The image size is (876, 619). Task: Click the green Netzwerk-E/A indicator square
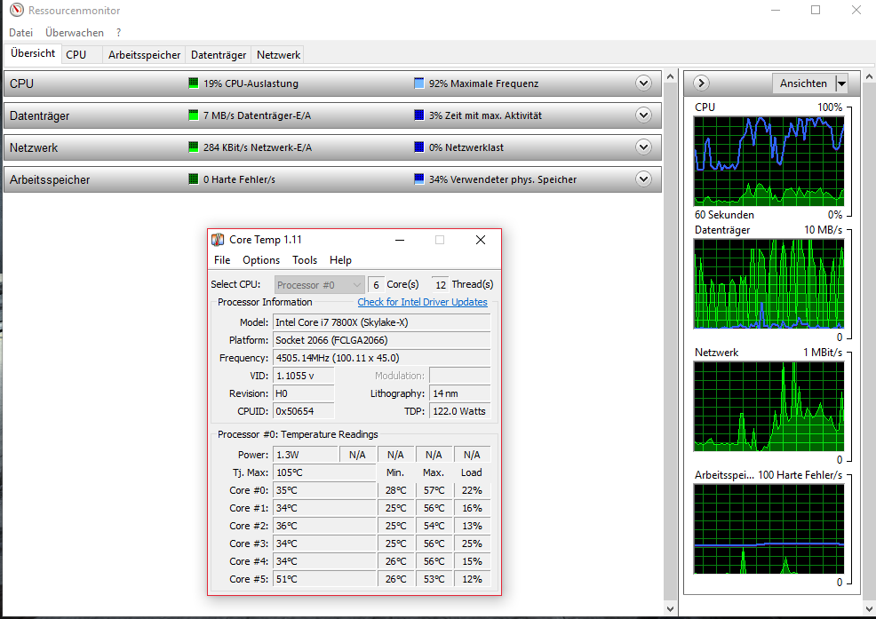click(194, 147)
